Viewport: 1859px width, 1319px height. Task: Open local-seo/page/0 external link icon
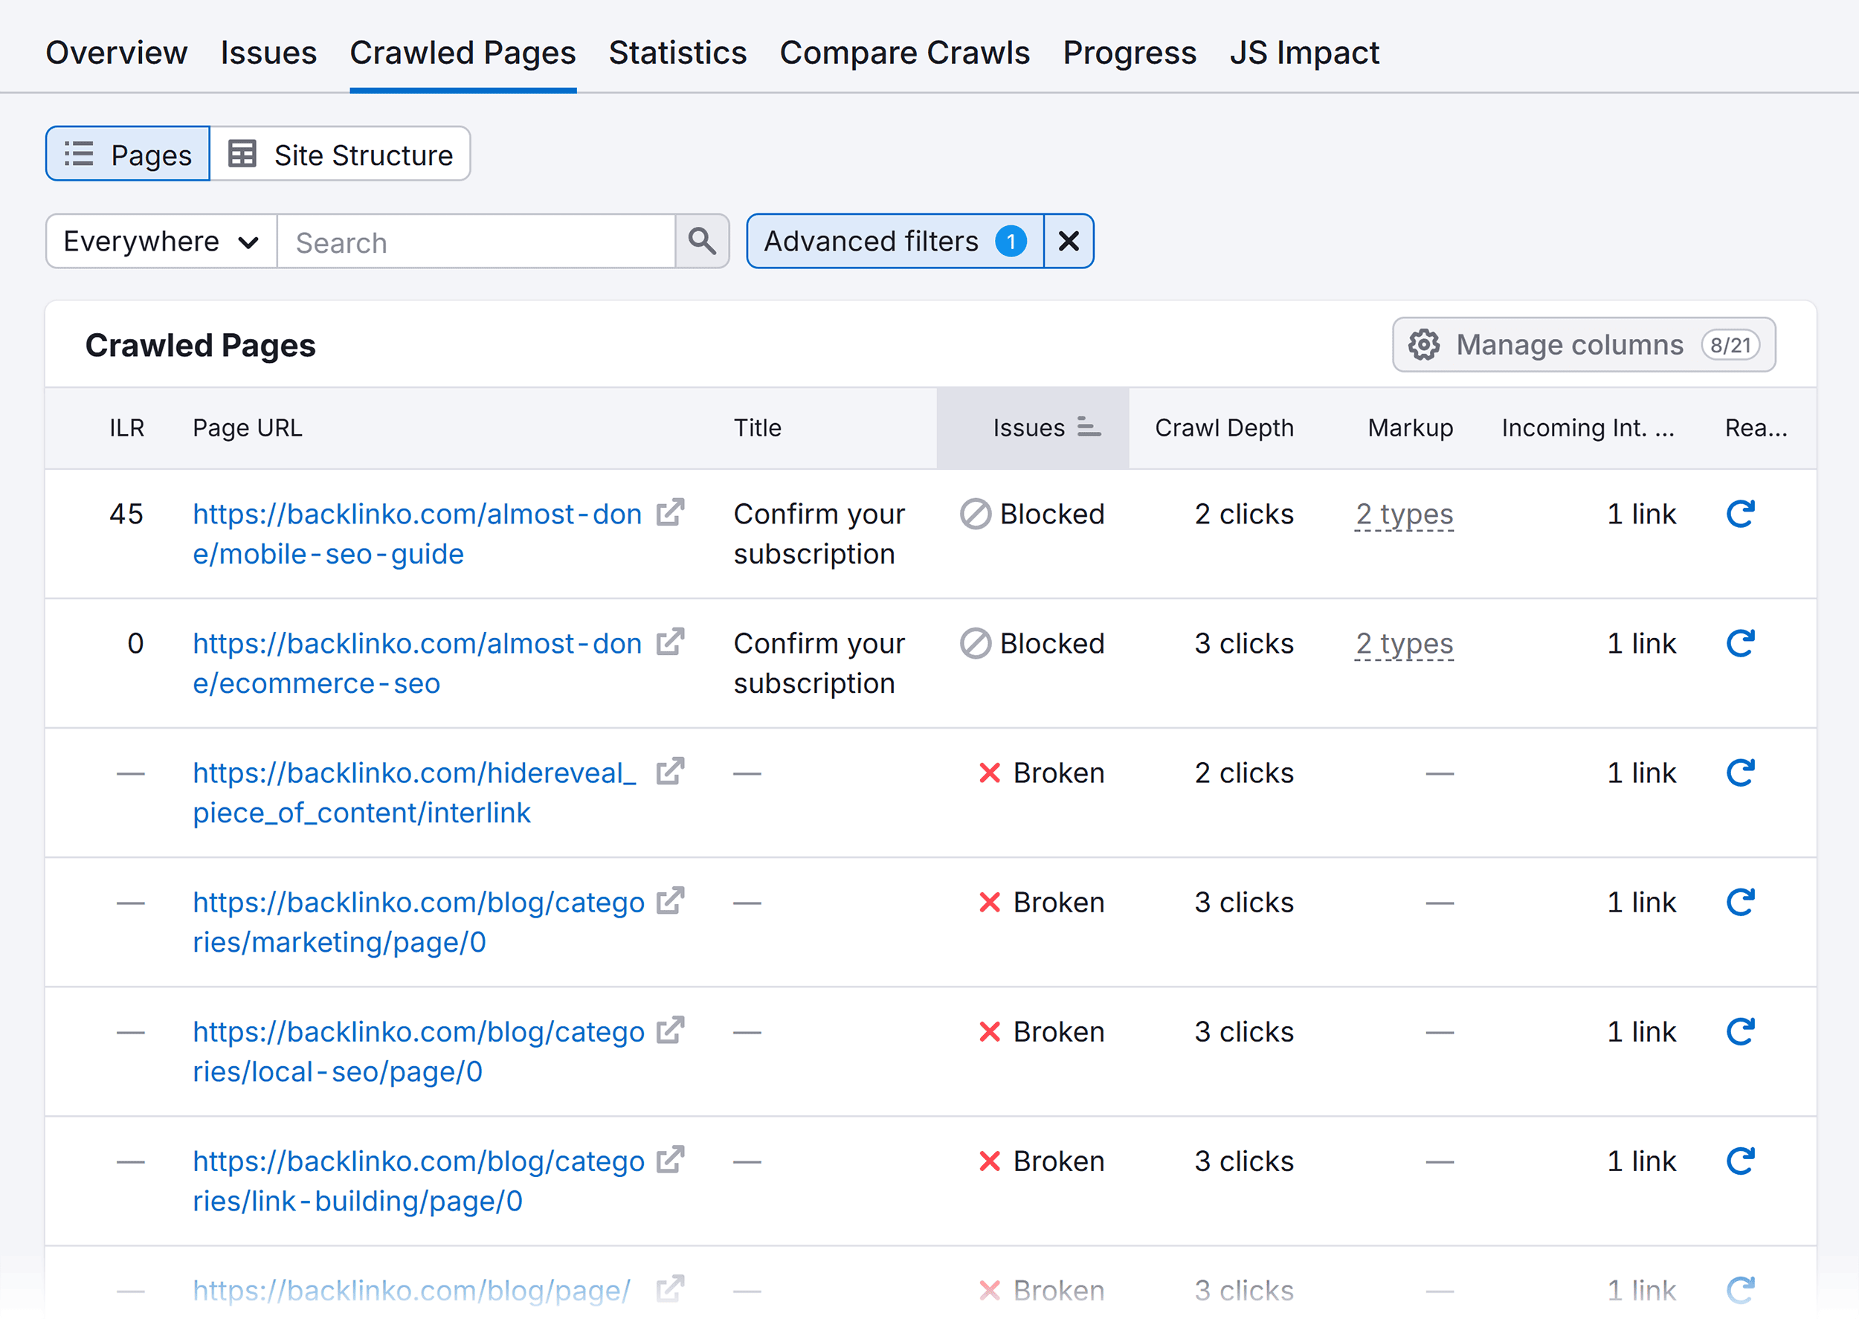point(670,1030)
